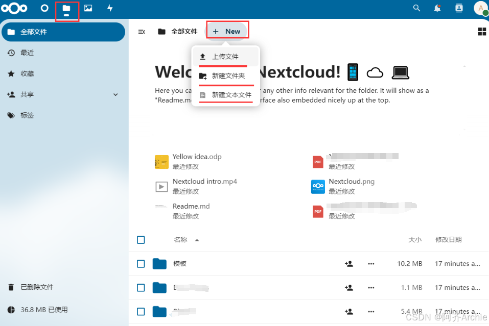This screenshot has height=326, width=489.
Task: Open 收藏 favorites in the sidebar
Action: (x=63, y=73)
